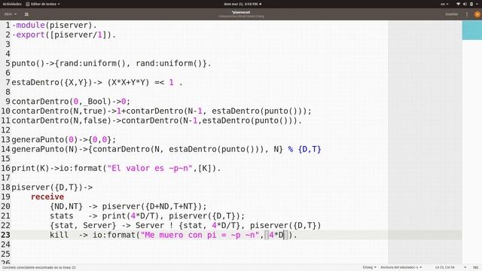
Task: Click the volume speaker icon
Action: [465, 4]
